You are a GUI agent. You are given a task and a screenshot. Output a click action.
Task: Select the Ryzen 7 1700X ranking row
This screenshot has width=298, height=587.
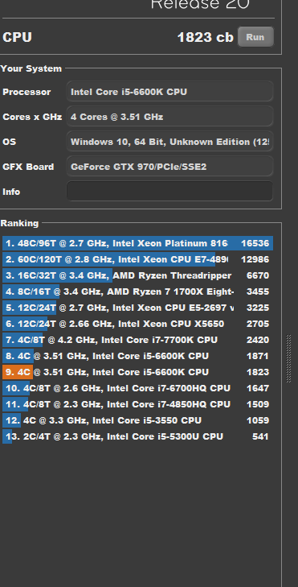click(138, 291)
